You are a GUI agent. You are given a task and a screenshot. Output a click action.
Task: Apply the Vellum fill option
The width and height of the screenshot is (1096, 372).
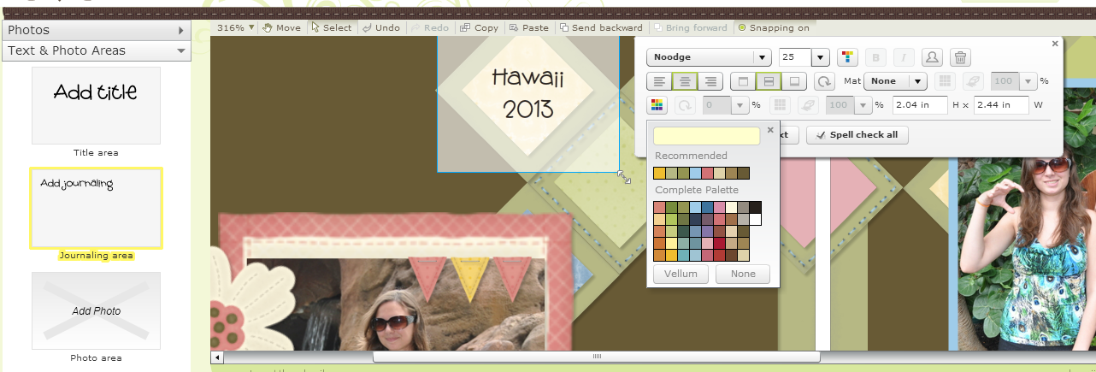coord(681,274)
